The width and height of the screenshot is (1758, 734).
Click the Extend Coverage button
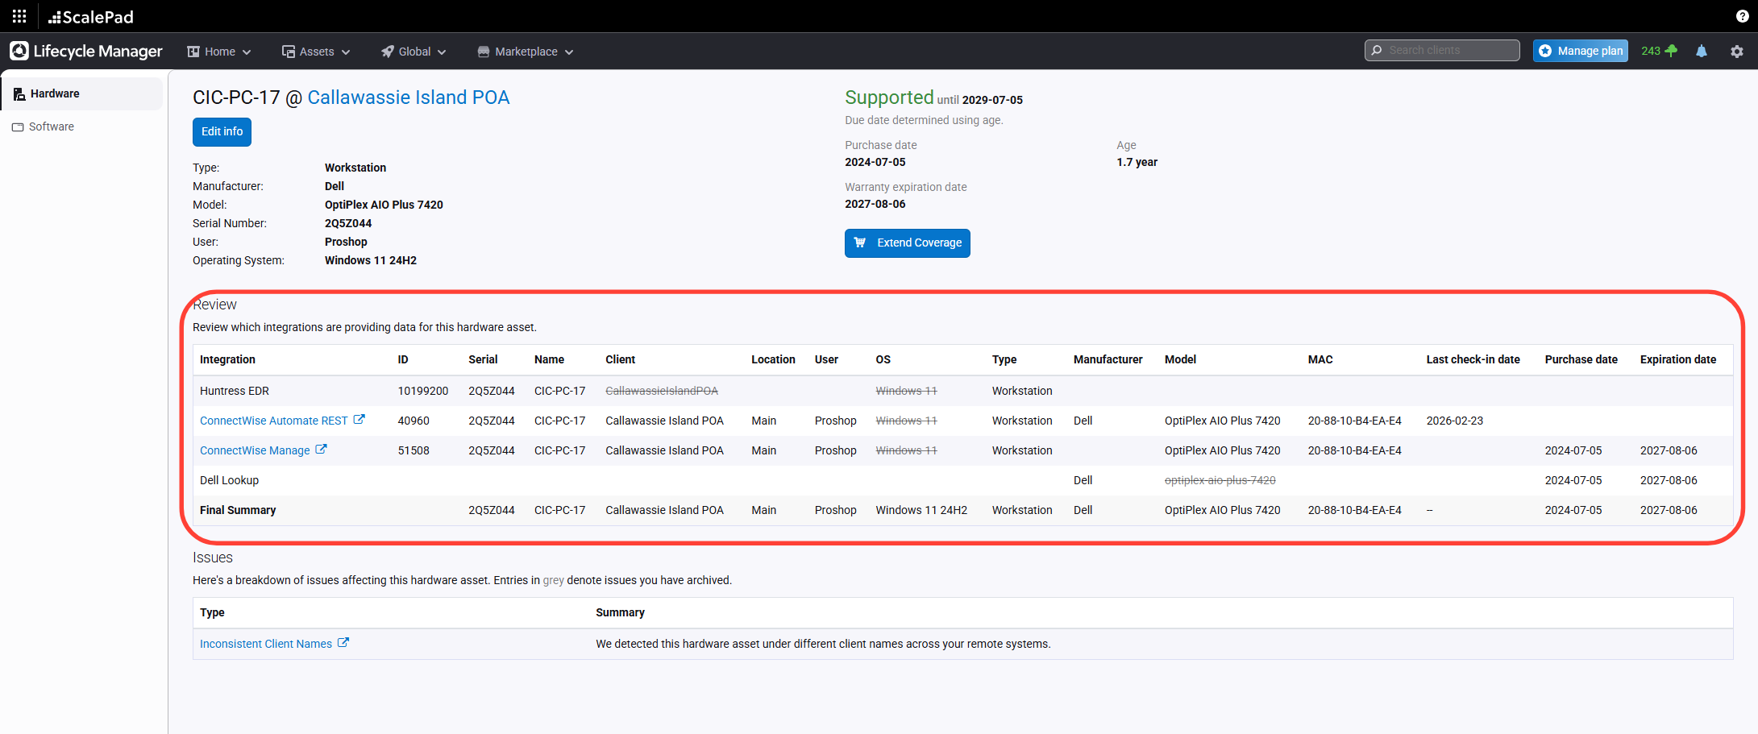pos(907,243)
